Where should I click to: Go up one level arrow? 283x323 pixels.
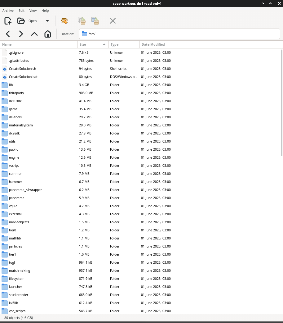(34, 34)
